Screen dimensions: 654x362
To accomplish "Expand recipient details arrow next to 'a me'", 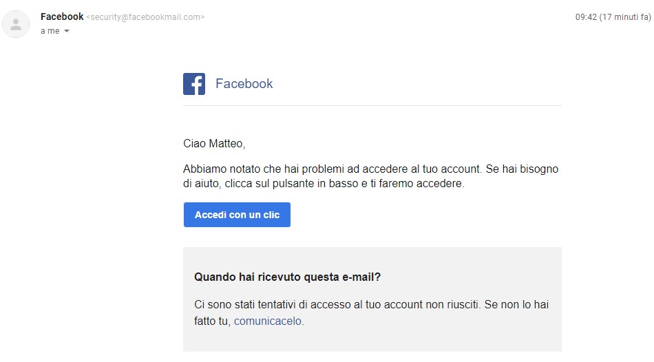I will [x=67, y=31].
